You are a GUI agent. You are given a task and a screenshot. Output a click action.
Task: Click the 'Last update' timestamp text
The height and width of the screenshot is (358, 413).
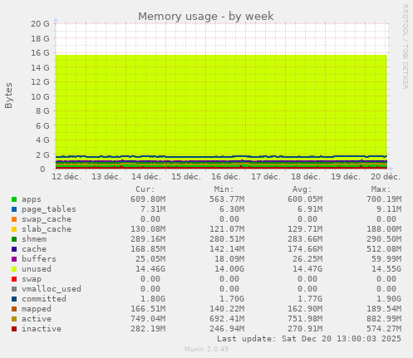pyautogui.click(x=309, y=339)
